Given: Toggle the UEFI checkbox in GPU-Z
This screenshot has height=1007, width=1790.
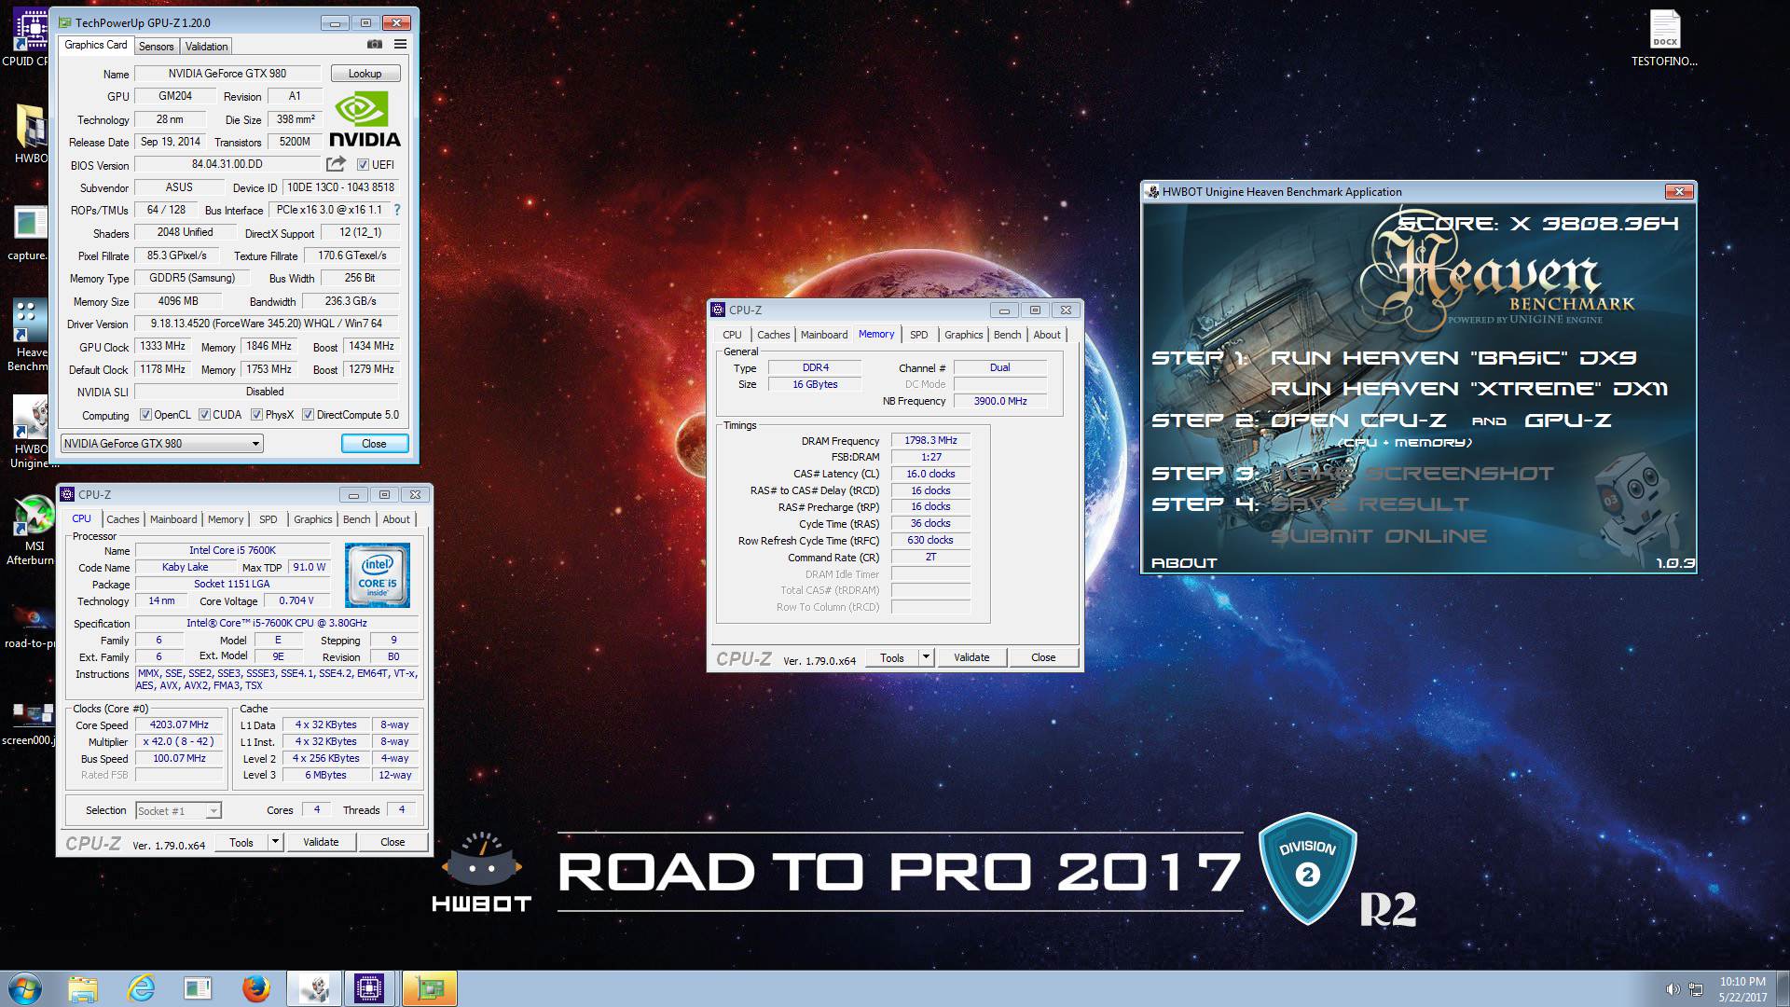Looking at the screenshot, I should [363, 165].
